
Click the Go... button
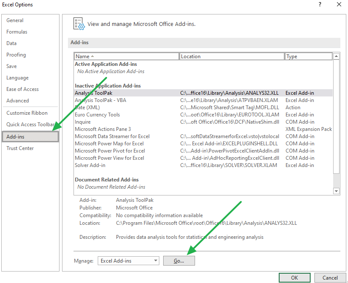179,260
